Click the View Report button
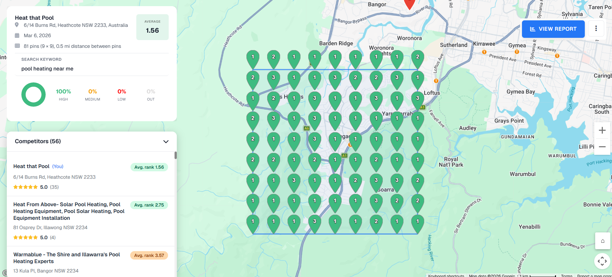The height and width of the screenshot is (277, 612). tap(553, 29)
